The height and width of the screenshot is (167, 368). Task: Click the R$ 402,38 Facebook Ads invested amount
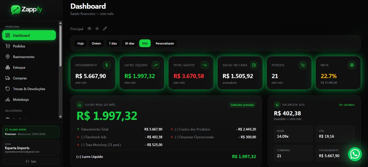[287, 113]
